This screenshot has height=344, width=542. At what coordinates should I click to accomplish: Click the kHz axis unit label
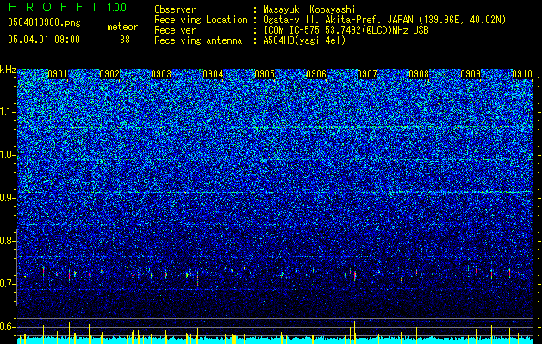[x=8, y=70]
